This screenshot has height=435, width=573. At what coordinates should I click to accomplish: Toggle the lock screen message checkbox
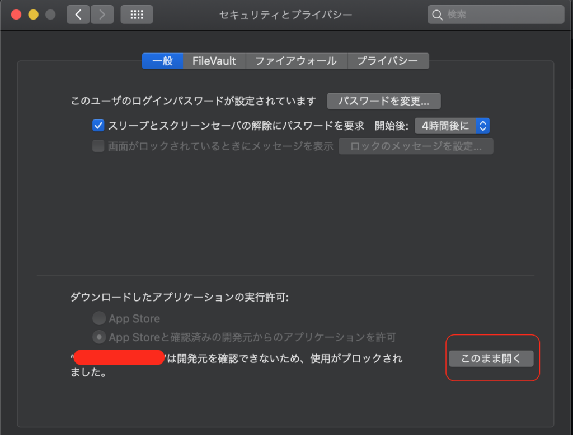[98, 146]
